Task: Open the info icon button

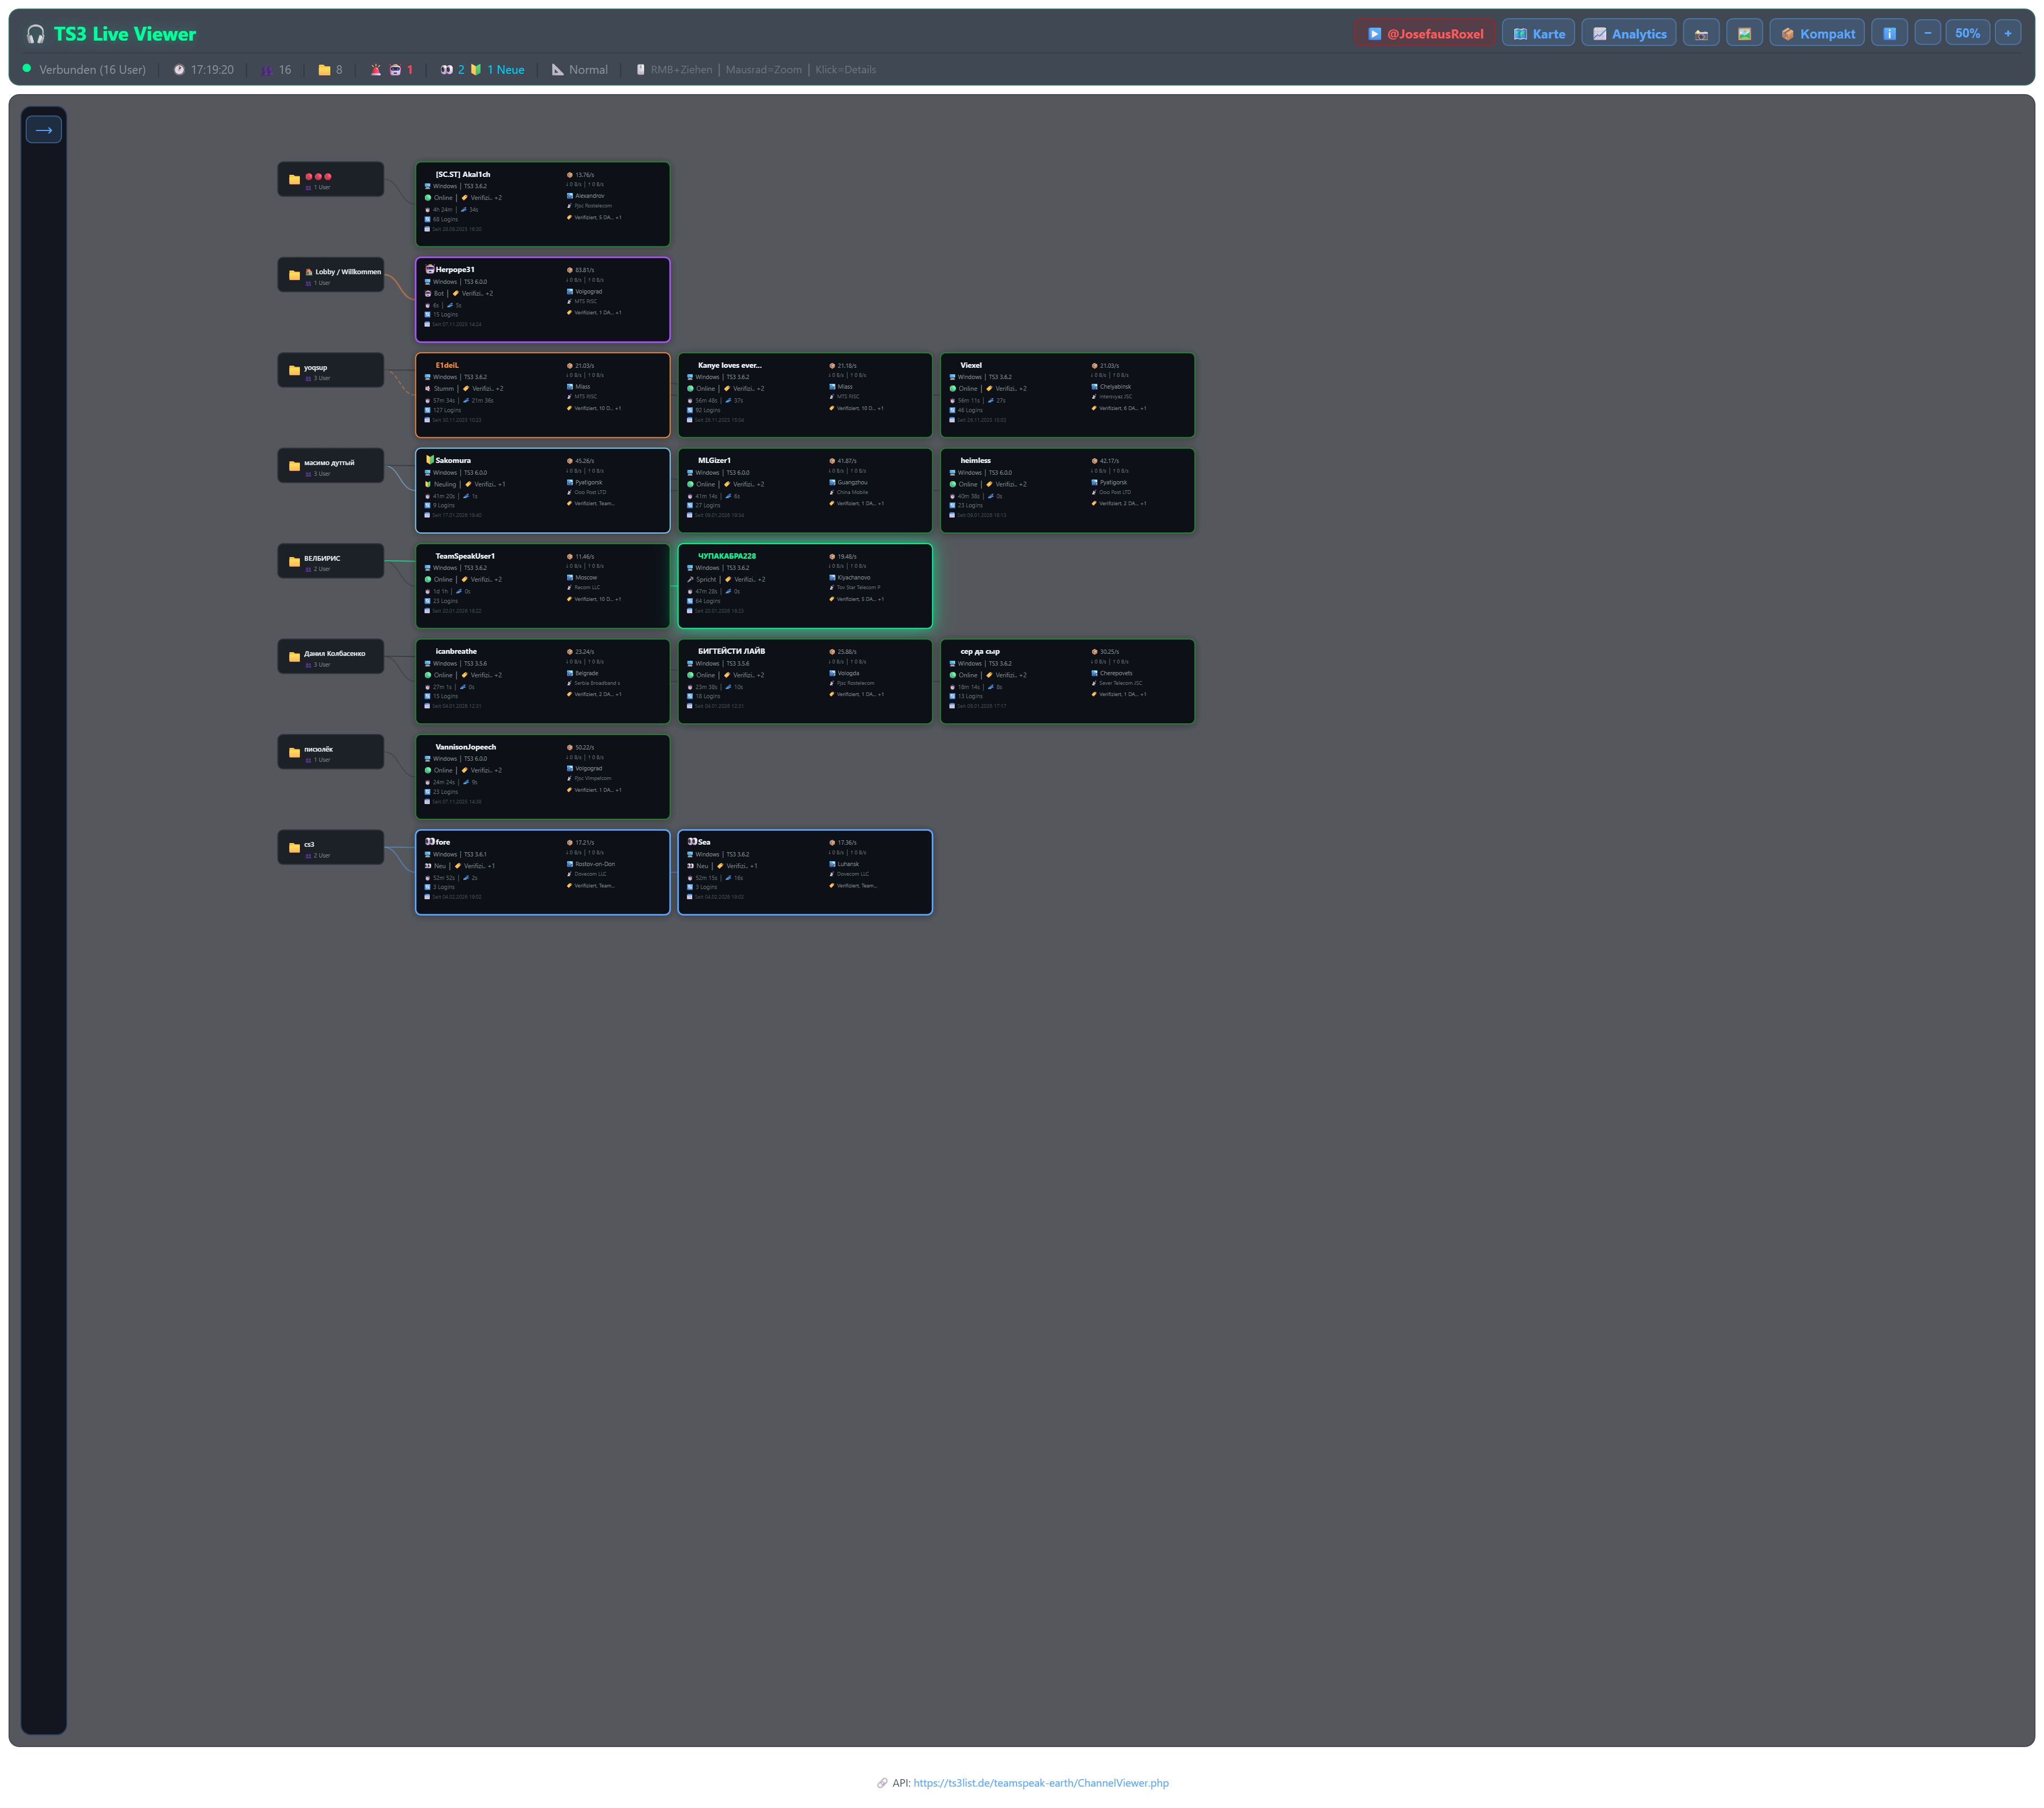Action: (x=1889, y=33)
